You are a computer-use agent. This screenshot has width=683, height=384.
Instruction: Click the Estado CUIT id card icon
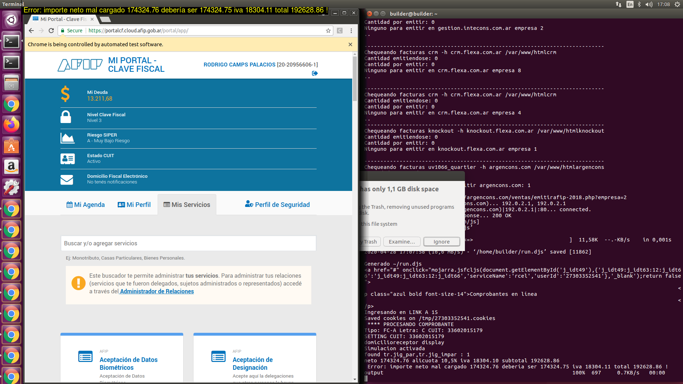point(67,159)
